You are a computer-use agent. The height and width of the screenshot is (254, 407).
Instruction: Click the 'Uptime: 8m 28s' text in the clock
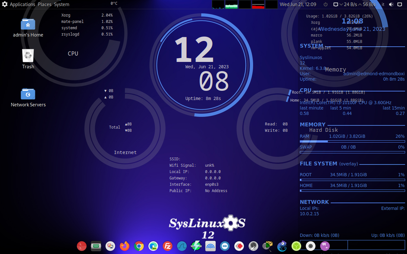point(203,99)
